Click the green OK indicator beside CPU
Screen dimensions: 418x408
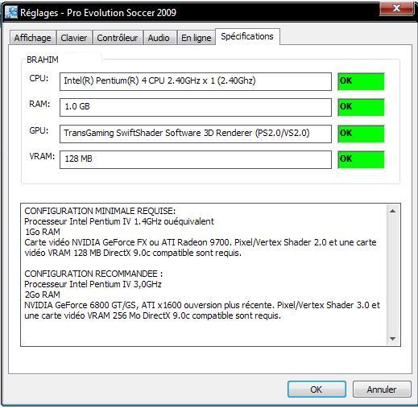point(361,81)
